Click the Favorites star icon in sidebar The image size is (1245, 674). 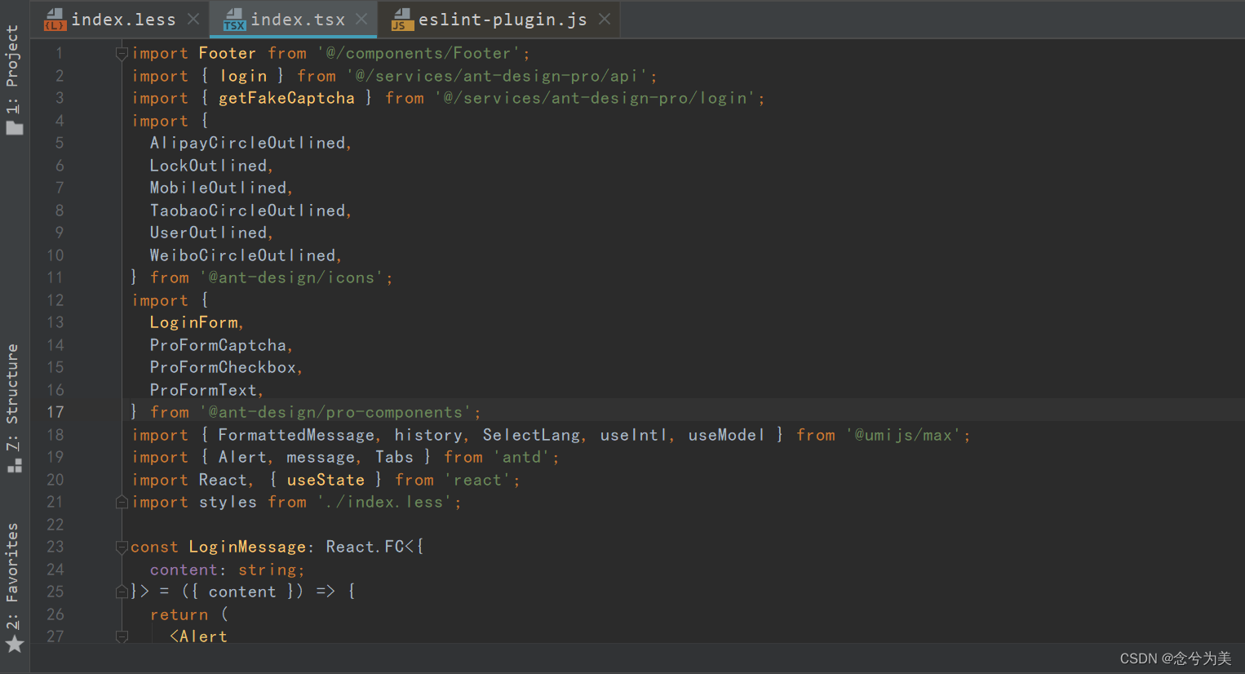point(15,645)
